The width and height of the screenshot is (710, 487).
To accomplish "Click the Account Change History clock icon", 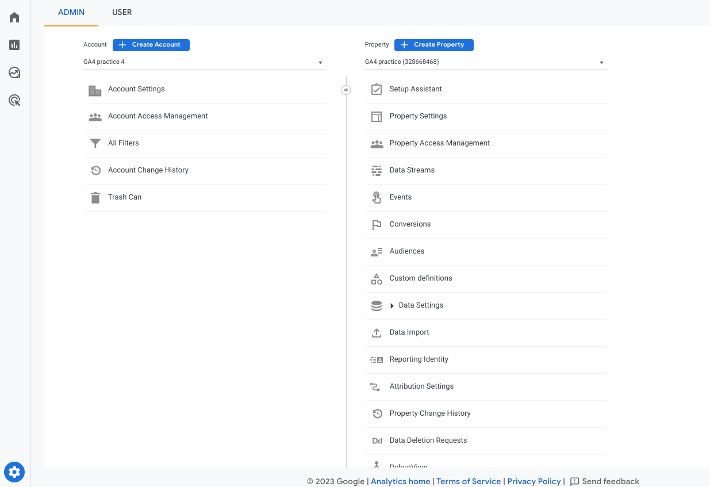I will point(95,170).
